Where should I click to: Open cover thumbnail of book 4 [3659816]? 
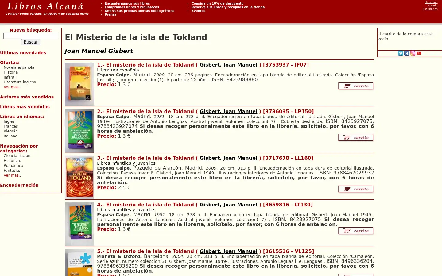[x=79, y=224]
